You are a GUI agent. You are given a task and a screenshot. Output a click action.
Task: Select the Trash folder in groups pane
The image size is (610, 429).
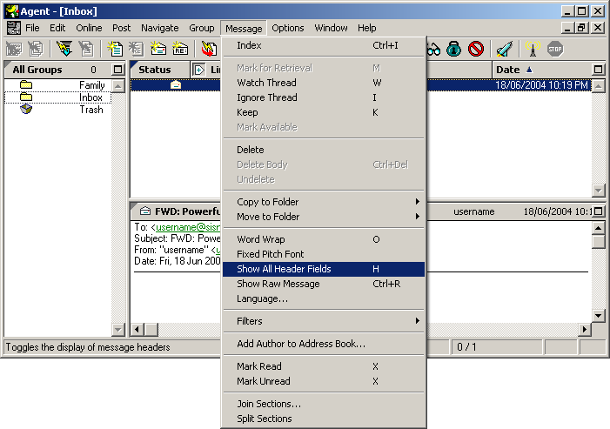pos(90,110)
